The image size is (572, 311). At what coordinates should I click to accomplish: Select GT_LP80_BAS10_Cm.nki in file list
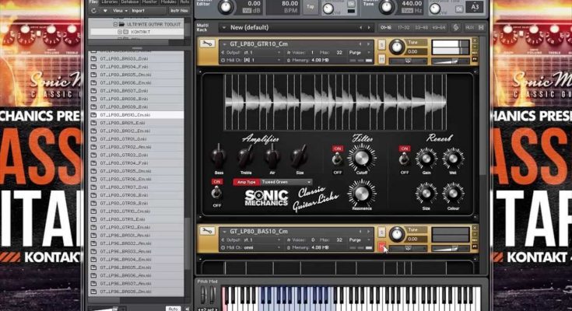(x=125, y=115)
